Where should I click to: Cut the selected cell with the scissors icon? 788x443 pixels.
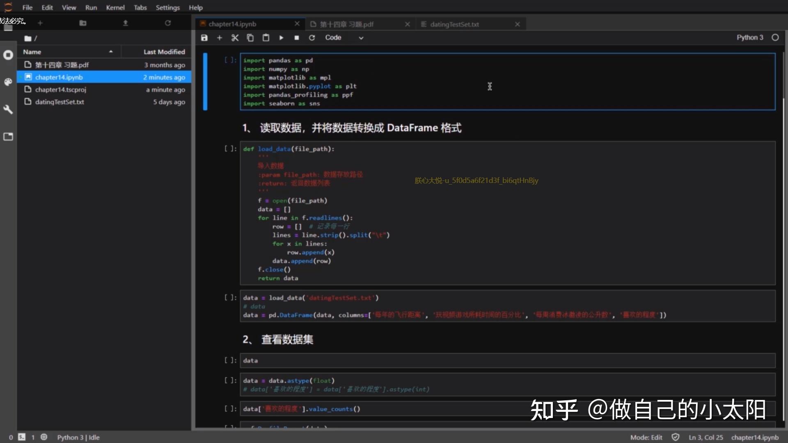pyautogui.click(x=235, y=38)
